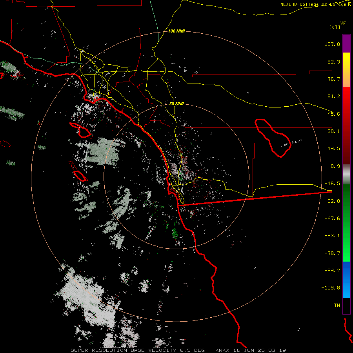Click the 14.5 velocity scale value
353x353 pixels.
click(334, 149)
